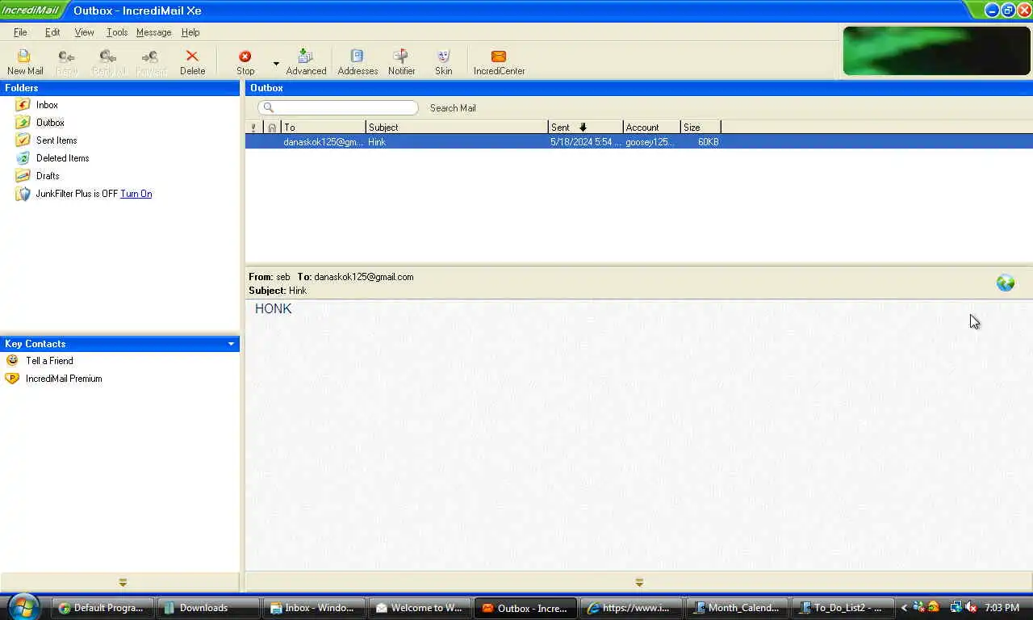Open the View menu
This screenshot has width=1033, height=620.
(84, 32)
